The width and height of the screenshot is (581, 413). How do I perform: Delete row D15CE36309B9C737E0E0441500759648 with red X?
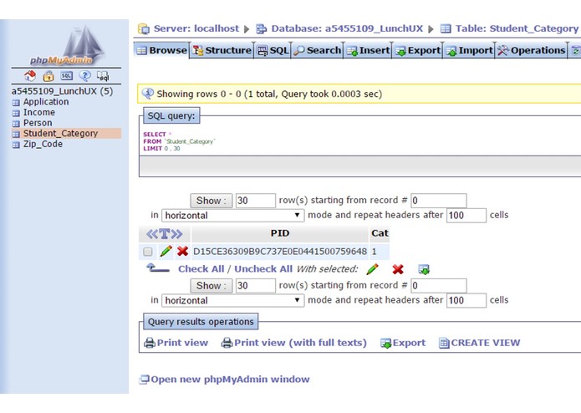point(182,251)
